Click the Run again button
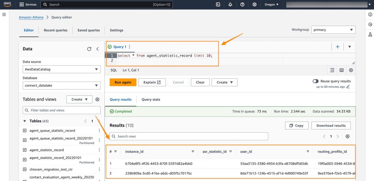This screenshot has height=181, width=374. point(123,82)
